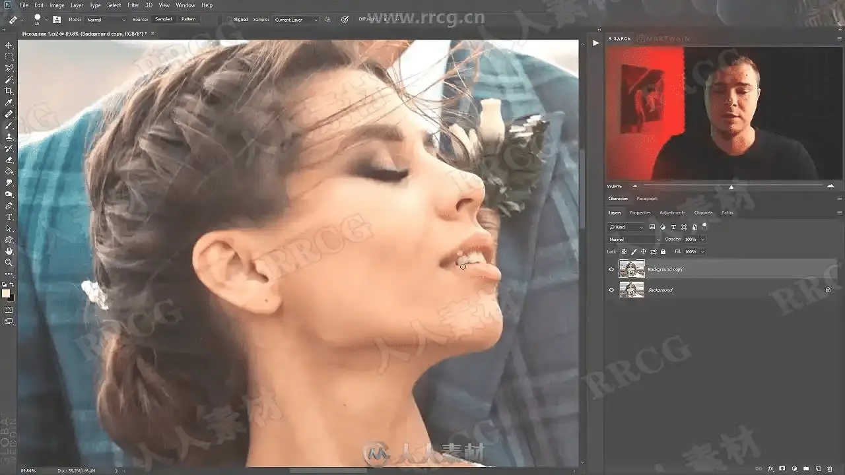Image resolution: width=845 pixels, height=475 pixels.
Task: Select the Hand tool
Action: [x=9, y=251]
